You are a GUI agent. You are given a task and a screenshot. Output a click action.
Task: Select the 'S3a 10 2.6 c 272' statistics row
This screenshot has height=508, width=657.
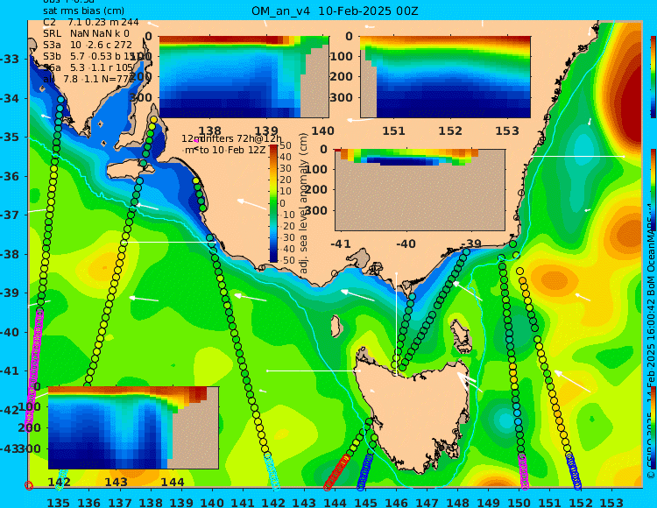coord(88,45)
